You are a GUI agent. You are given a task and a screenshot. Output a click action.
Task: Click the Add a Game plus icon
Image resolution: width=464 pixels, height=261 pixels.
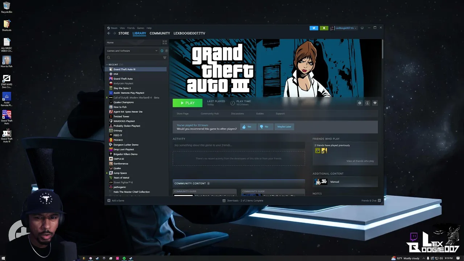[x=109, y=200]
